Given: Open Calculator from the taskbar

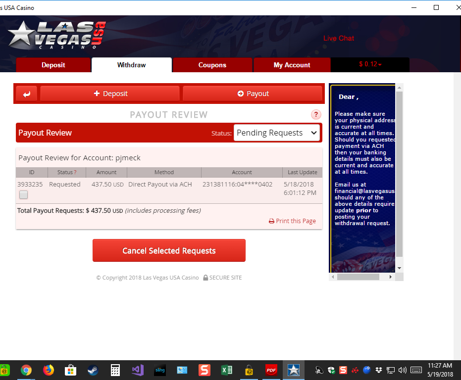Looking at the screenshot, I should (x=115, y=370).
